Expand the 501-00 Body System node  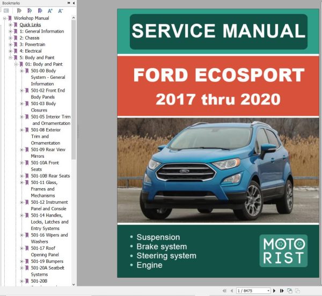click(21, 71)
